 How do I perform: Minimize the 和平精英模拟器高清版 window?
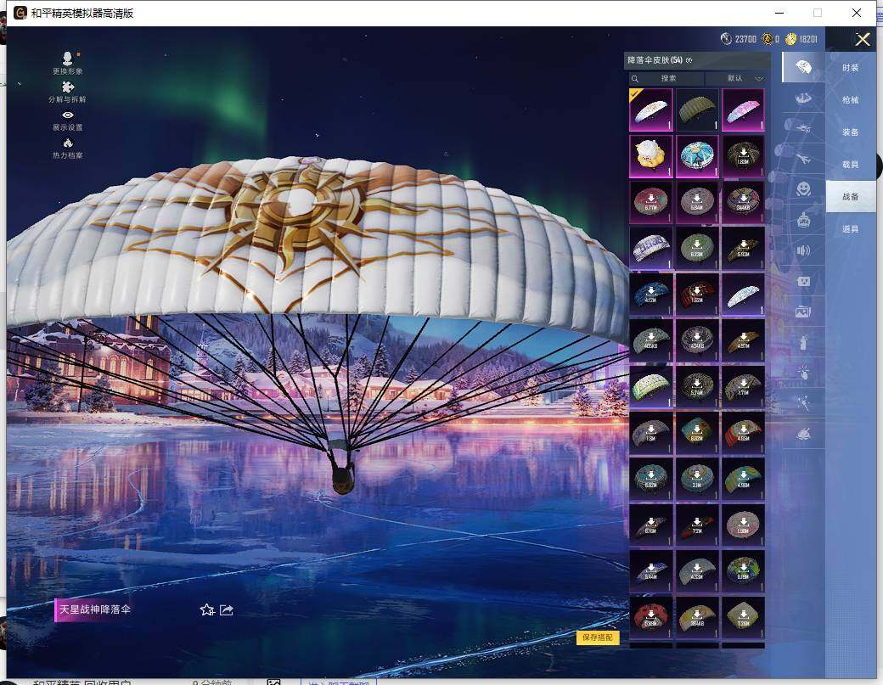coord(779,13)
